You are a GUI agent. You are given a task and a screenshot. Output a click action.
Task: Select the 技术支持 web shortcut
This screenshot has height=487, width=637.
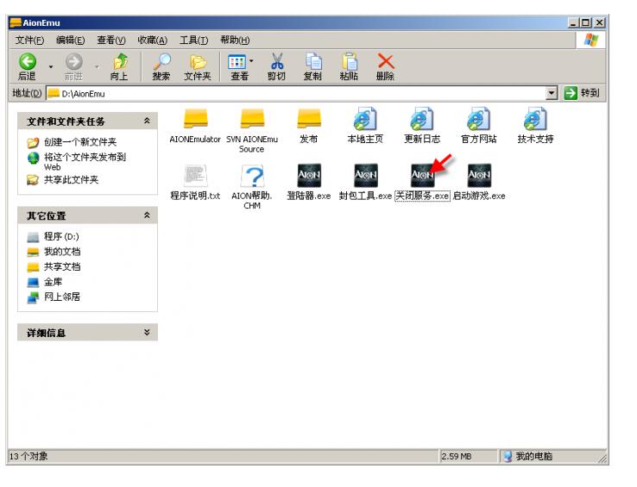[535, 126]
